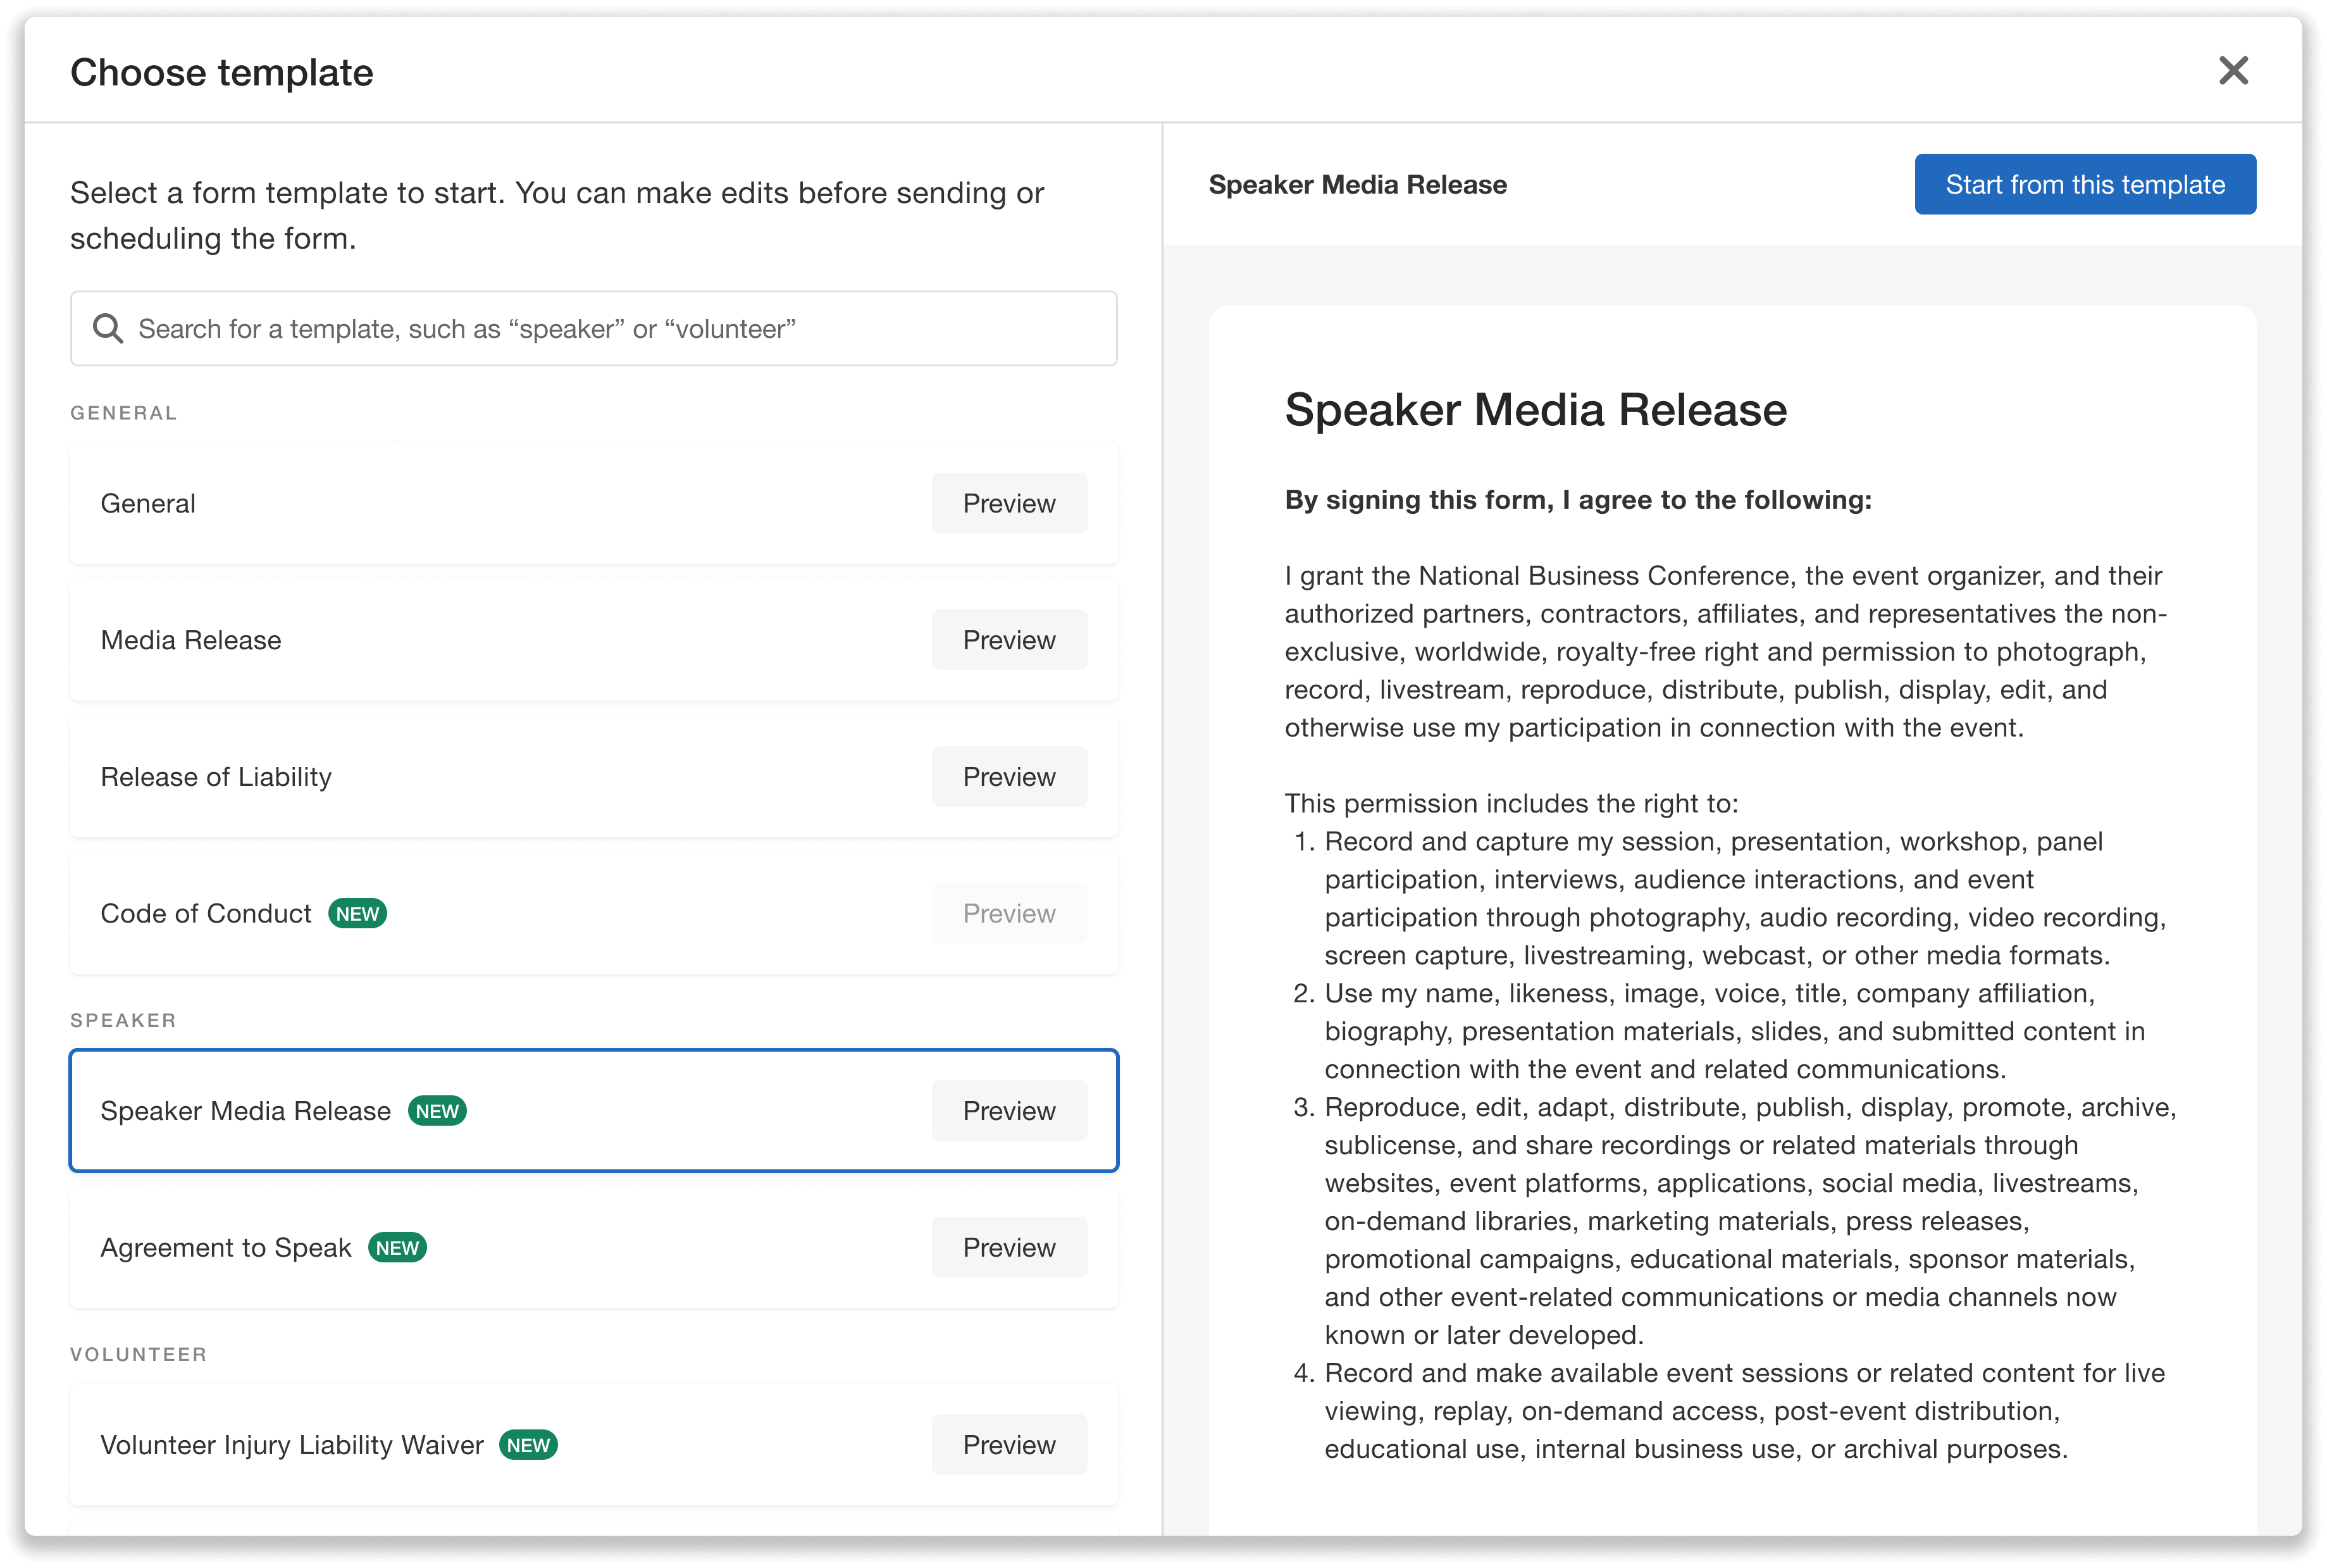Click the SPEAKER section heading
2327x1568 pixels.
pos(124,1020)
